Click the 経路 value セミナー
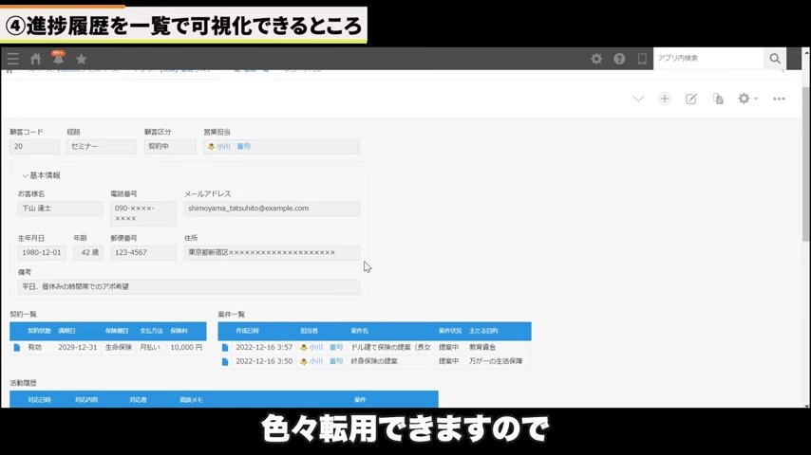This screenshot has height=455, width=811. pos(102,147)
